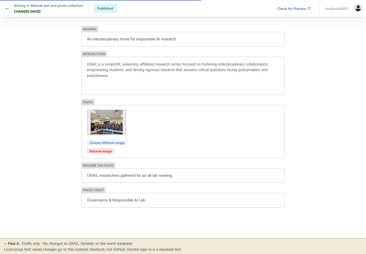Click the PHOTO field label
The image size is (366, 254).
88,102
